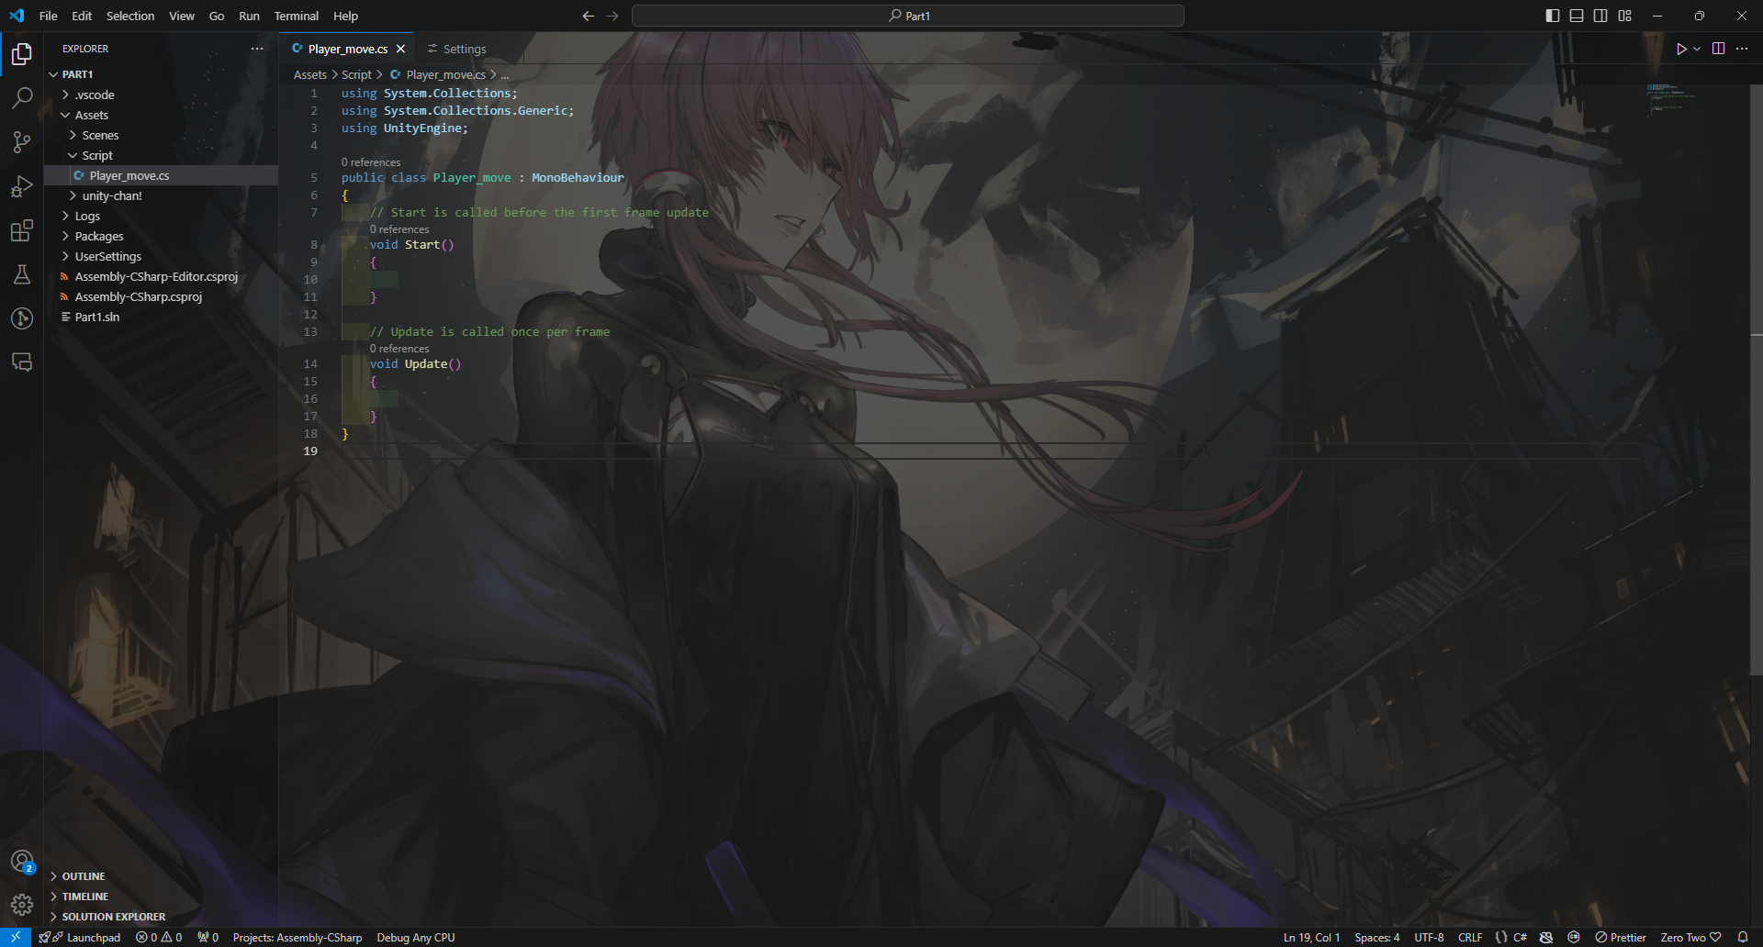This screenshot has height=947, width=1763.
Task: Click the remote window indicator in status bar
Action: pos(16,937)
